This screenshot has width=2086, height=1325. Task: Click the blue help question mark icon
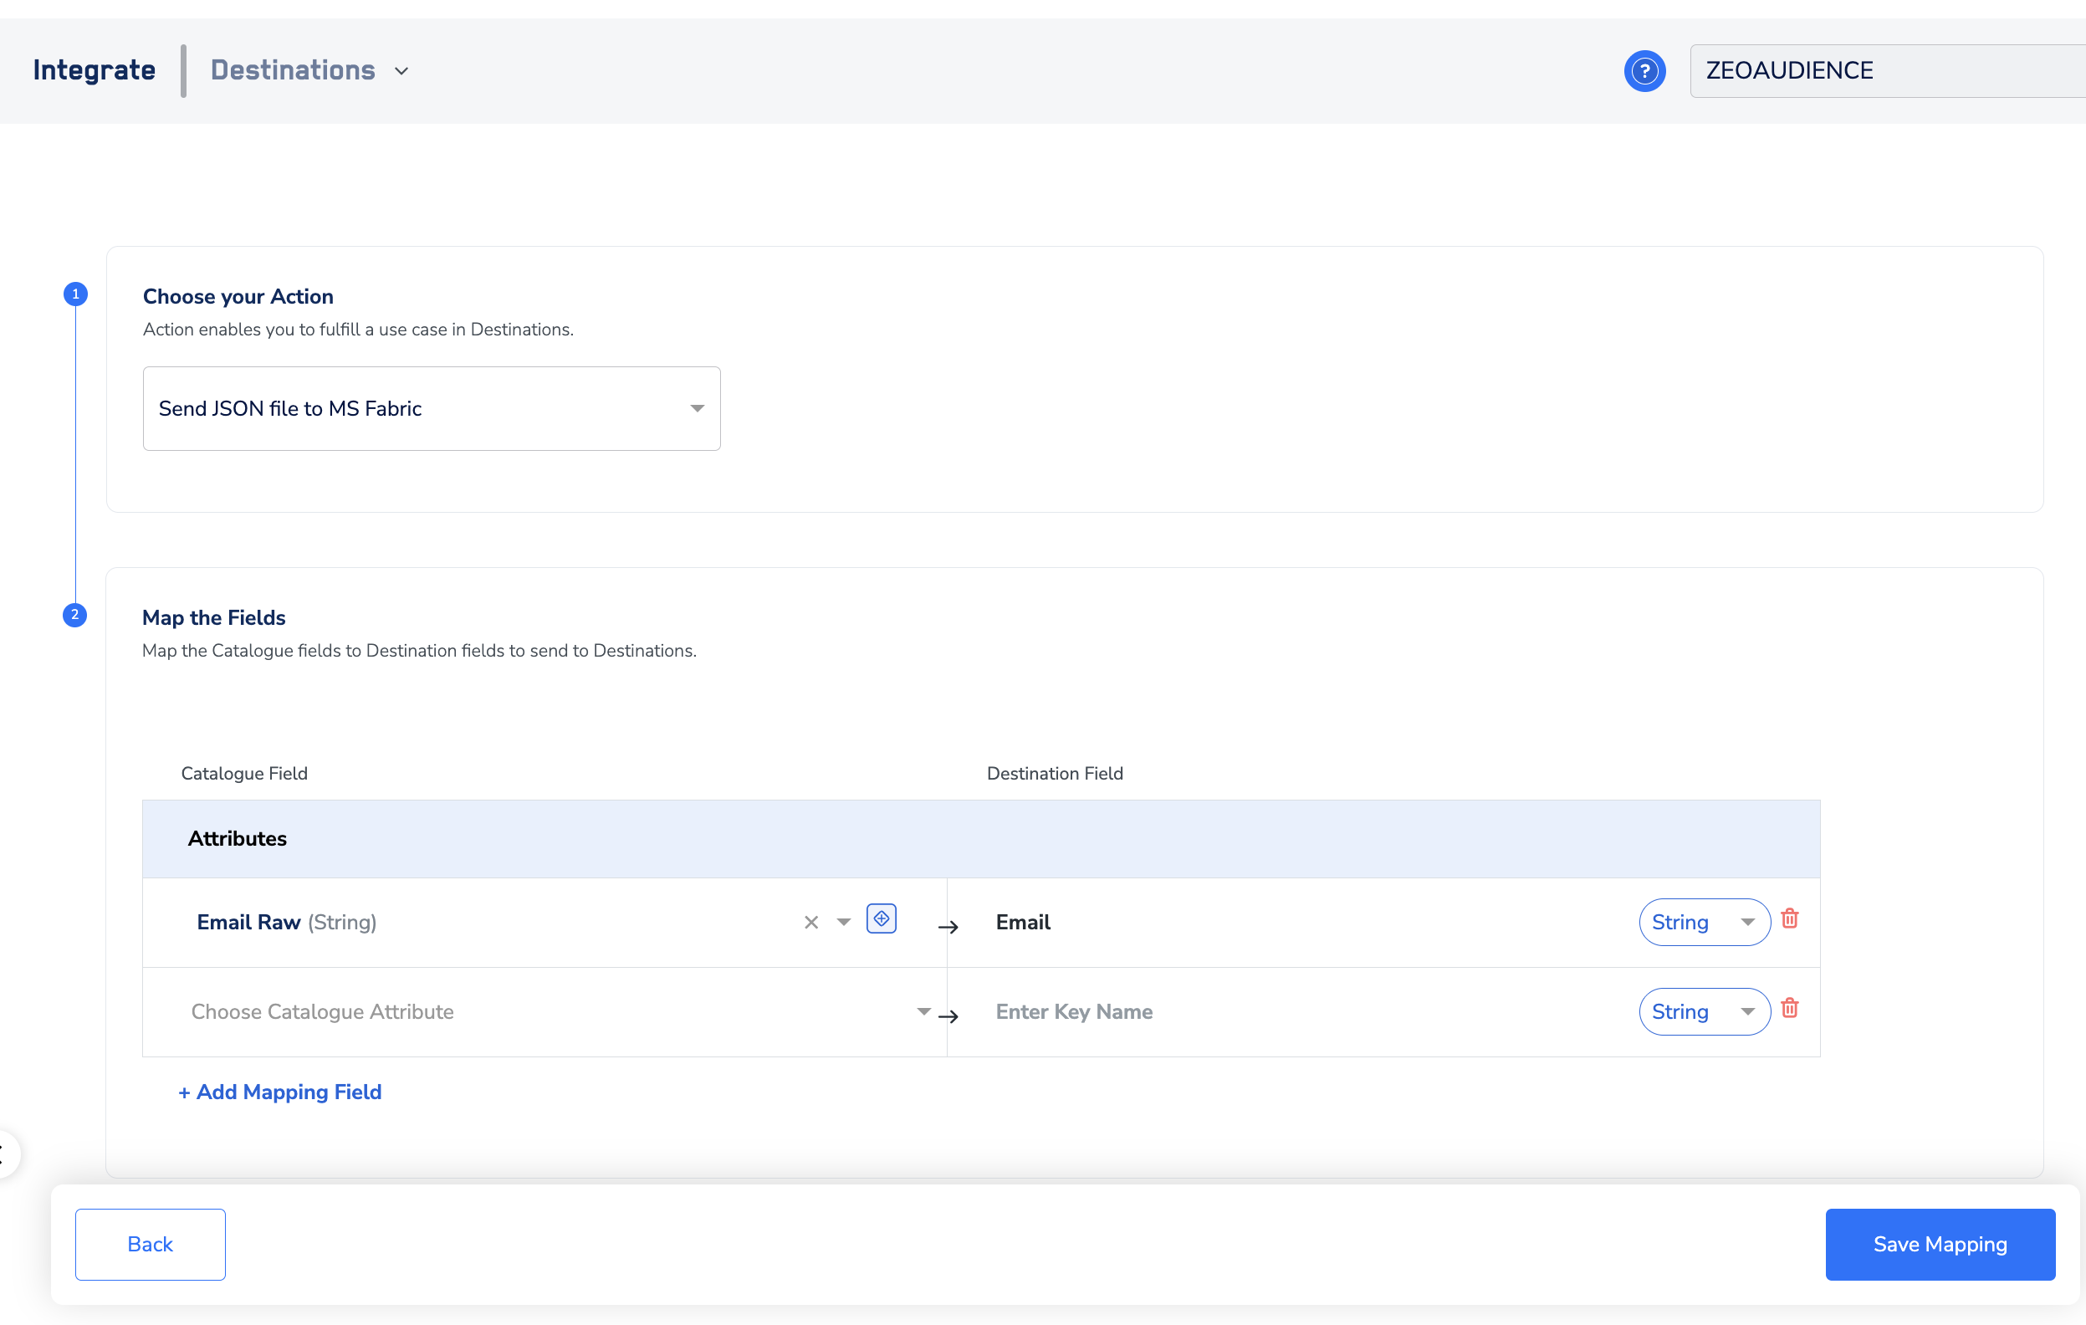click(1644, 71)
